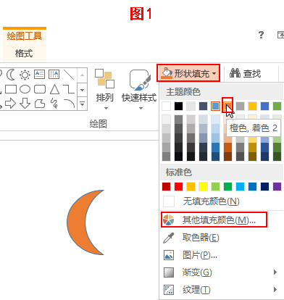Expand the arrow next to 纹理

coord(275,289)
